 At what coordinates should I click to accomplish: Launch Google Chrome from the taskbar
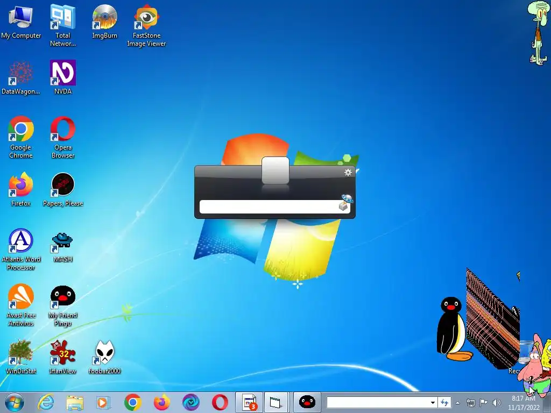[x=132, y=402]
